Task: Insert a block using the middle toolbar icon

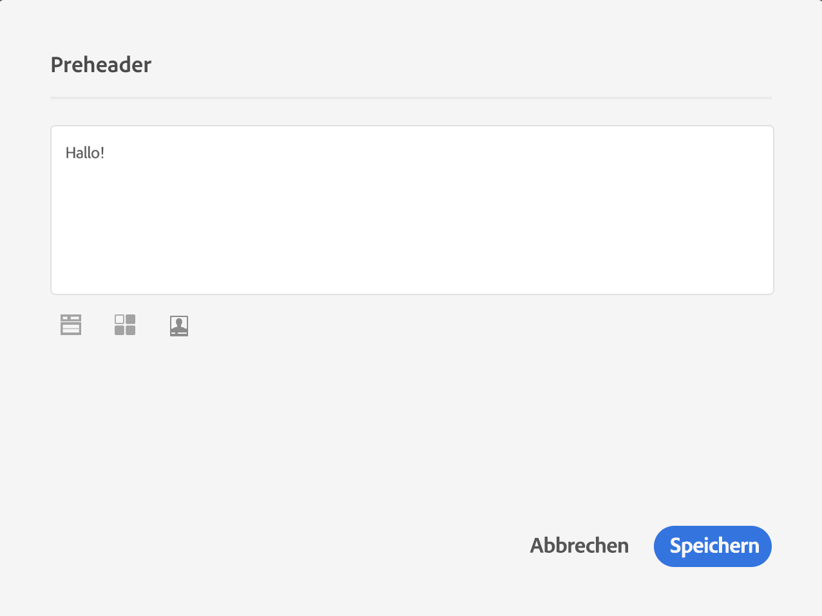Action: click(x=125, y=325)
